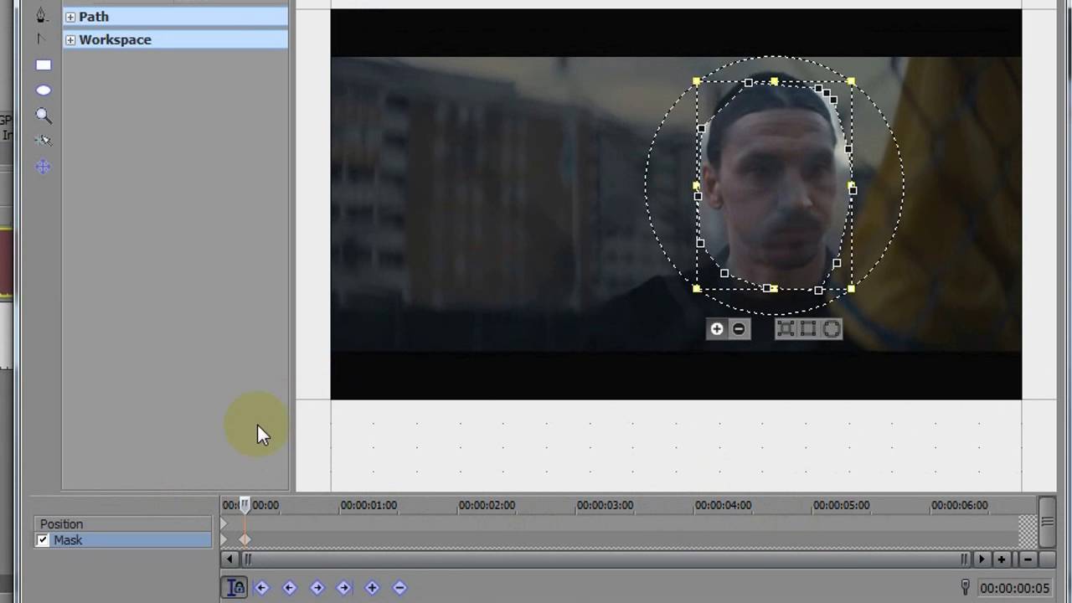
Task: Click the vertical scrollbar beside keyframe rows
Action: click(x=1047, y=523)
